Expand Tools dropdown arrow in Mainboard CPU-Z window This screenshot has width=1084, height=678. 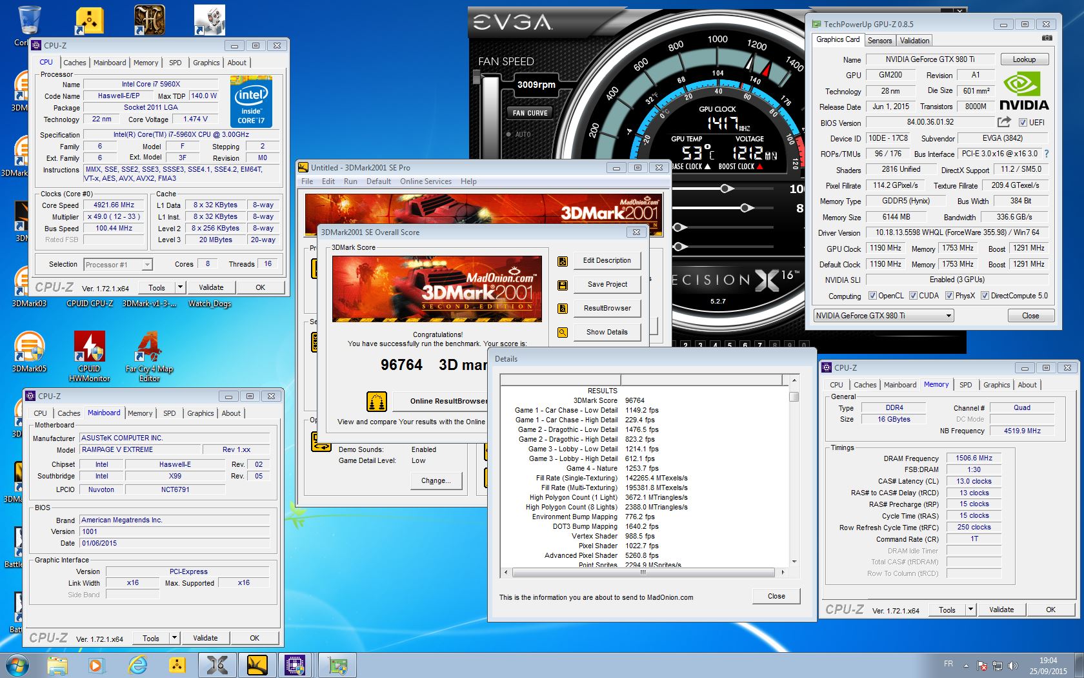[x=174, y=638]
